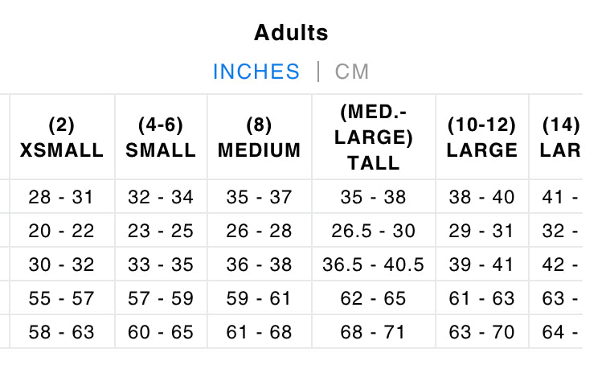Click the 61 - 68 MEDIUM cell
Viewport: 606px width, 365px height.
[x=260, y=331]
